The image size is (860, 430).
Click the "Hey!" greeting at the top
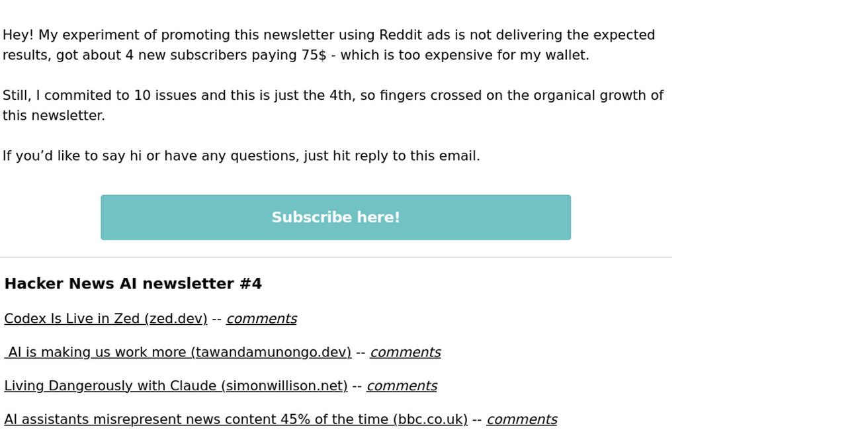(18, 35)
